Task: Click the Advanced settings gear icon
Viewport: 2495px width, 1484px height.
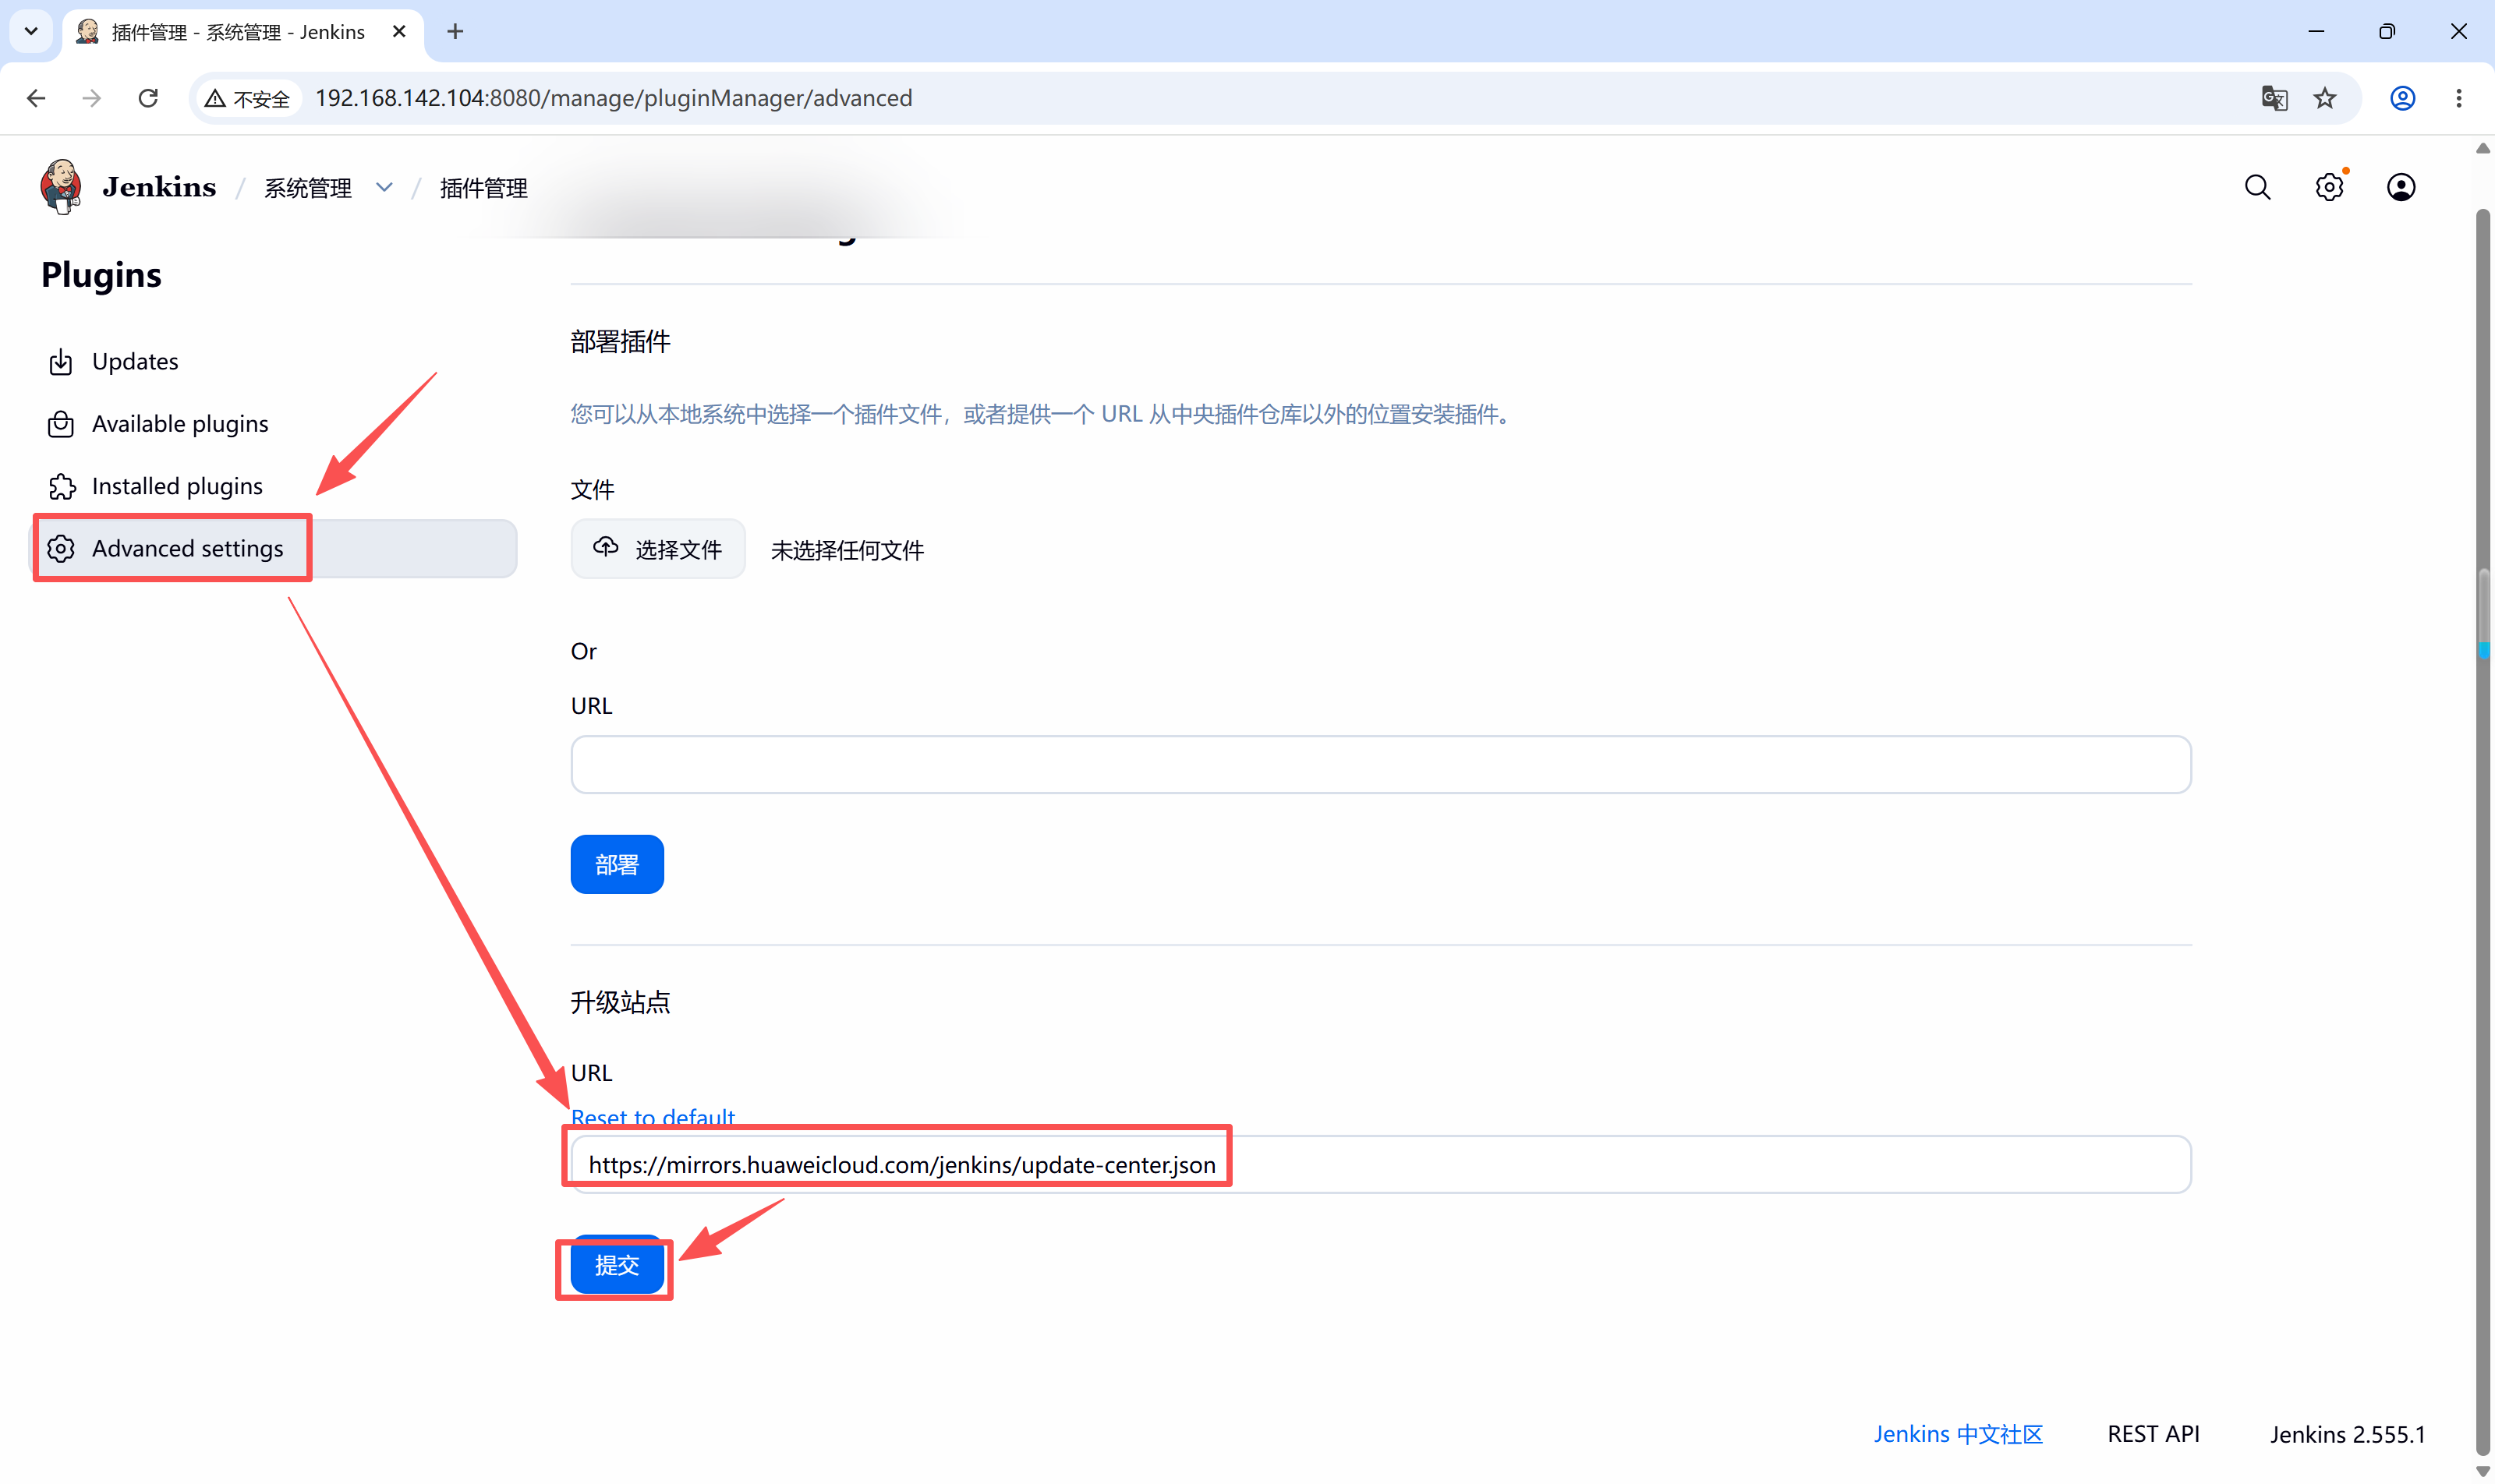Action: coord(61,548)
